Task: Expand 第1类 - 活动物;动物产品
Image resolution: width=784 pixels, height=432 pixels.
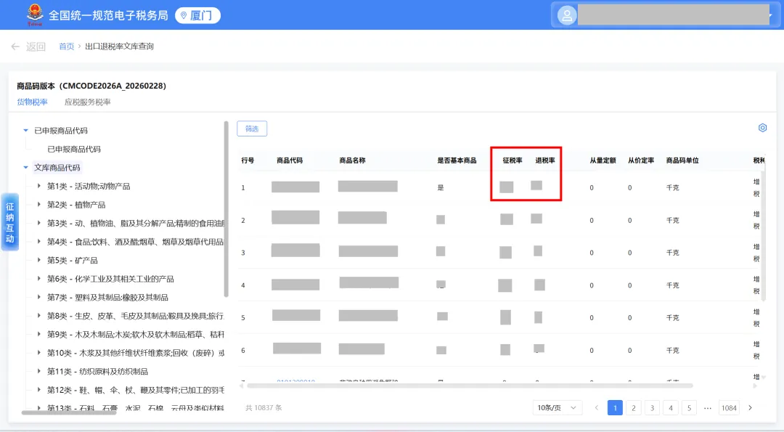Action: point(39,186)
